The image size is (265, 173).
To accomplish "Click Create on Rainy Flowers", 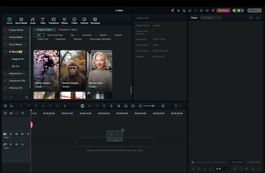I will coord(40,86).
